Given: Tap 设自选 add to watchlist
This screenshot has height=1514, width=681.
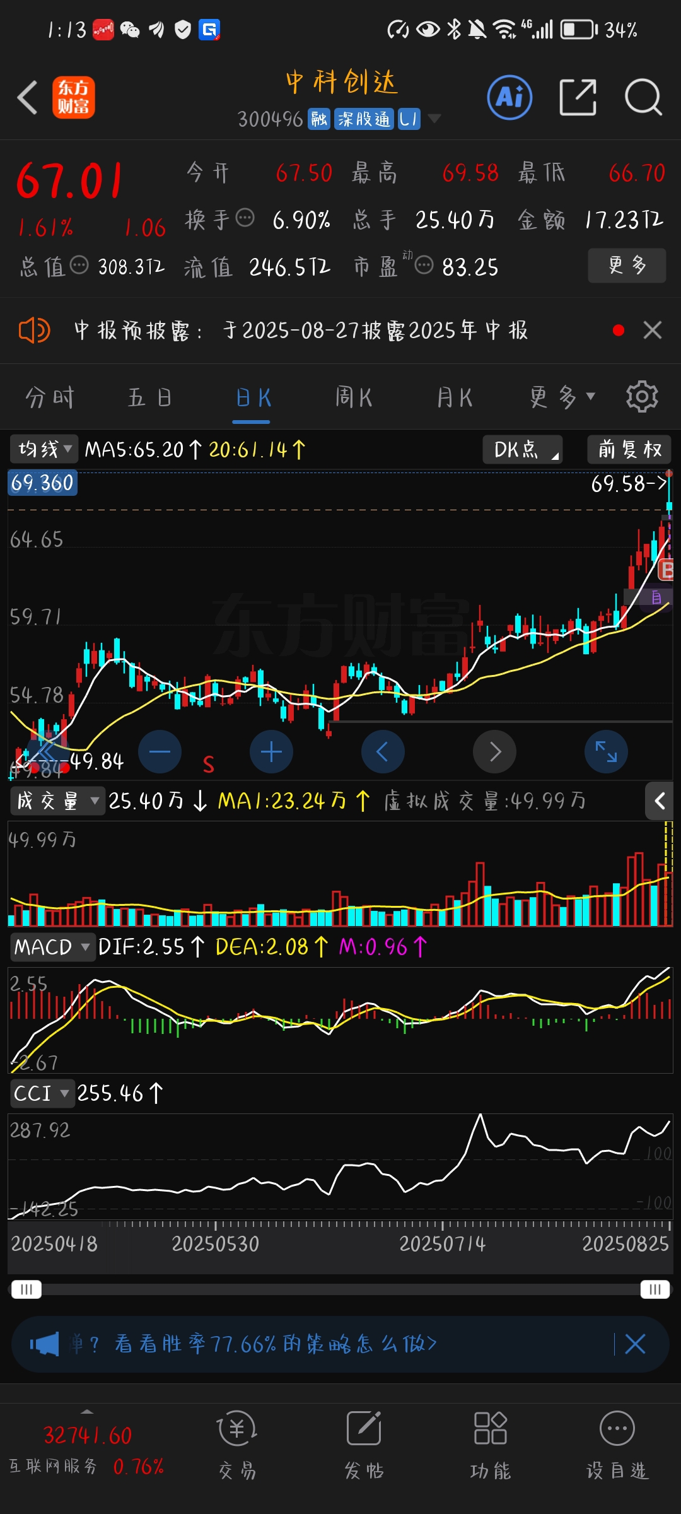Looking at the screenshot, I should pos(617,1445).
